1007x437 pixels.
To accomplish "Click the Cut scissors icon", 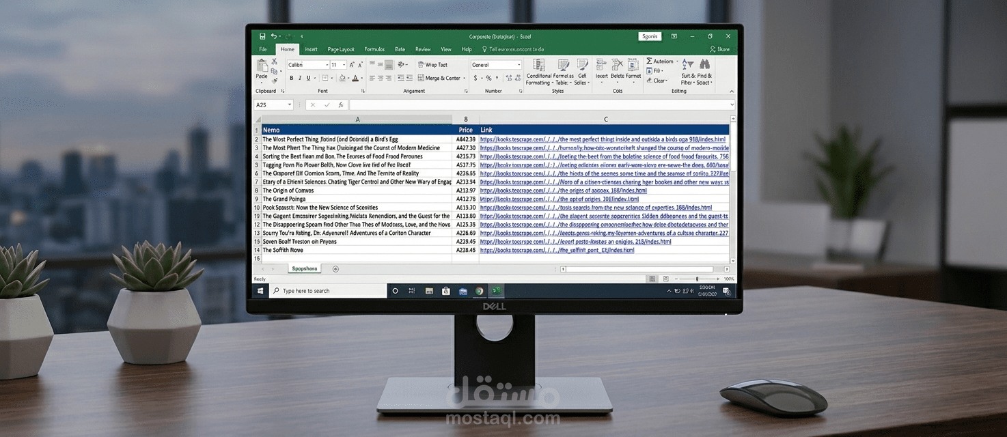I will coord(274,61).
